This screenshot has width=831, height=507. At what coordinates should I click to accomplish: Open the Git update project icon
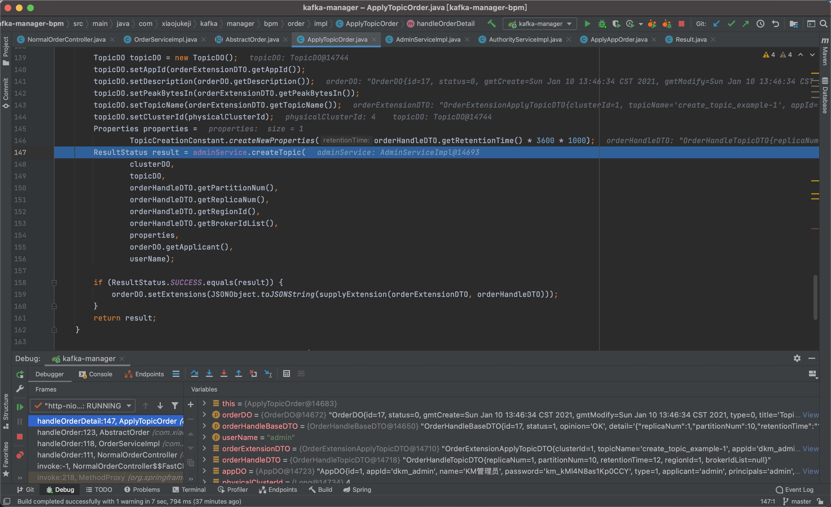717,24
